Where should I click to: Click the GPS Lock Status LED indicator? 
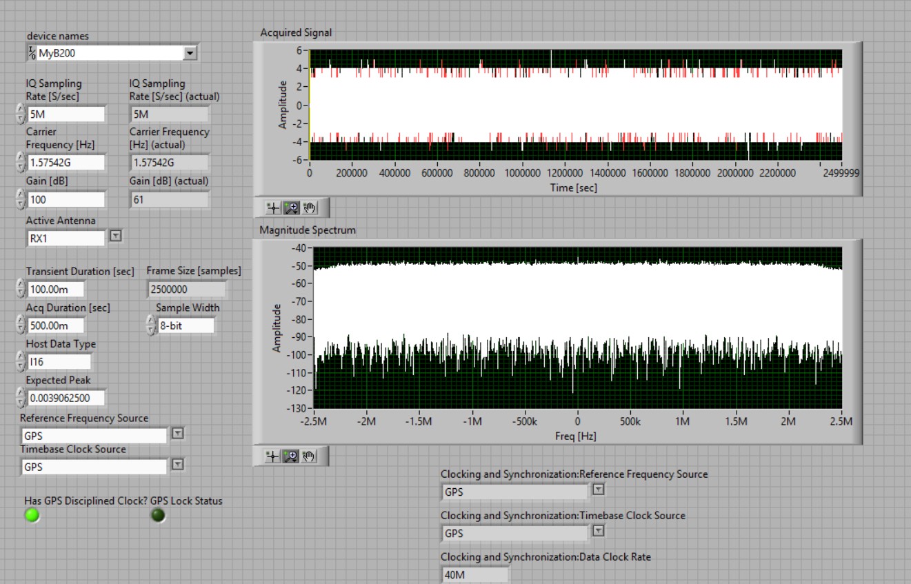[158, 515]
